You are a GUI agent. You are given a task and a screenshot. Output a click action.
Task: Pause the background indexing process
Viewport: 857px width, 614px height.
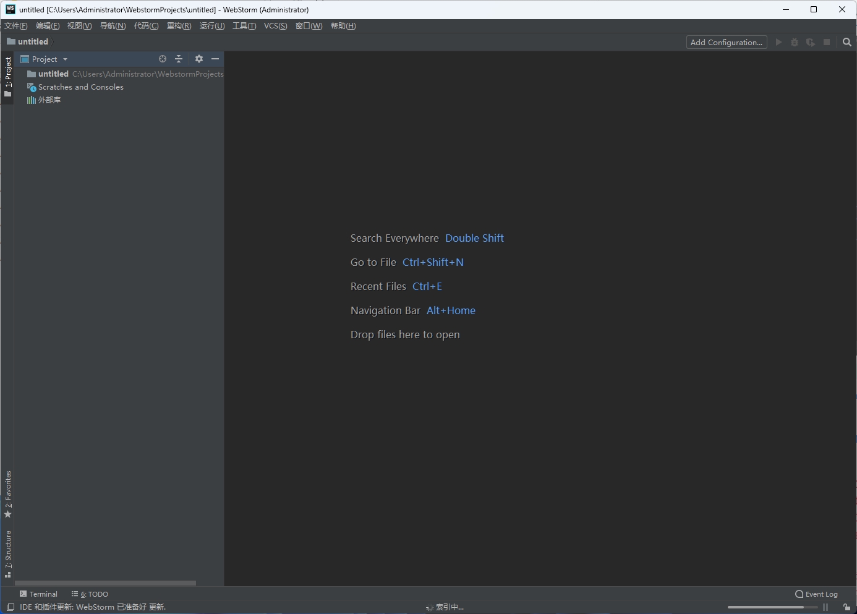tap(825, 607)
